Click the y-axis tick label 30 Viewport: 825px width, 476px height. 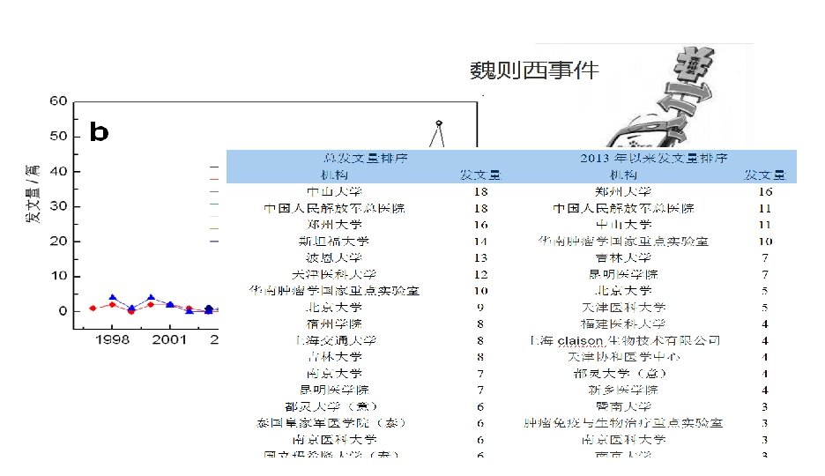58,206
